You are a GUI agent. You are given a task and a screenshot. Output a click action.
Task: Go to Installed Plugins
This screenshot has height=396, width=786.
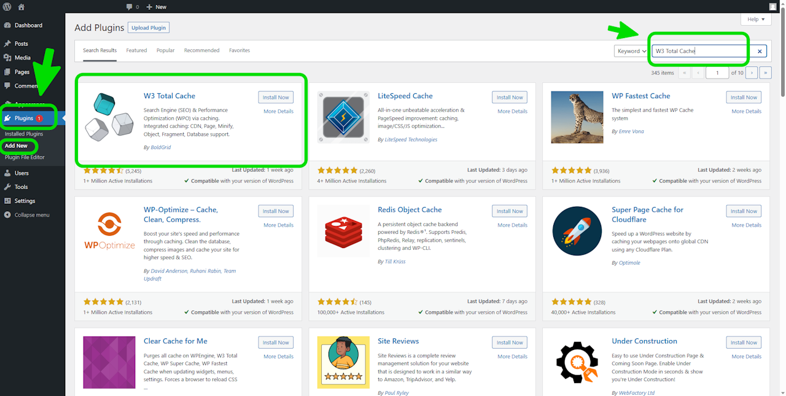(24, 134)
